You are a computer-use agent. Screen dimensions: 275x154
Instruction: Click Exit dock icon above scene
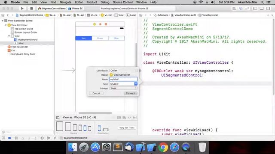(106, 24)
